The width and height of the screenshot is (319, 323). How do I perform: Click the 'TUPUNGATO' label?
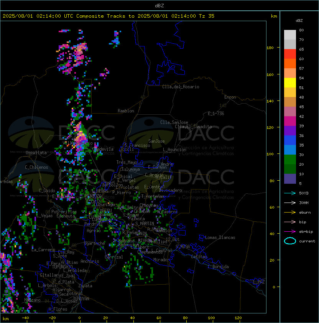click(62, 267)
